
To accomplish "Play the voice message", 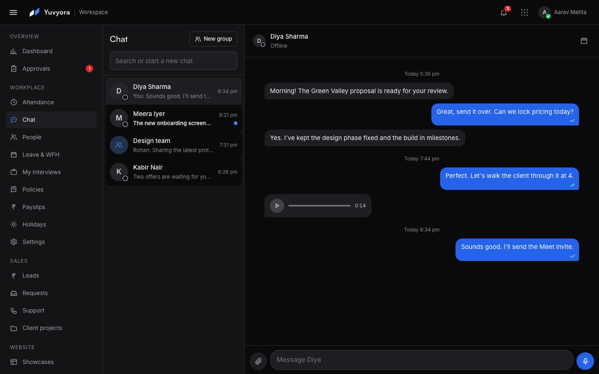I will [277, 206].
